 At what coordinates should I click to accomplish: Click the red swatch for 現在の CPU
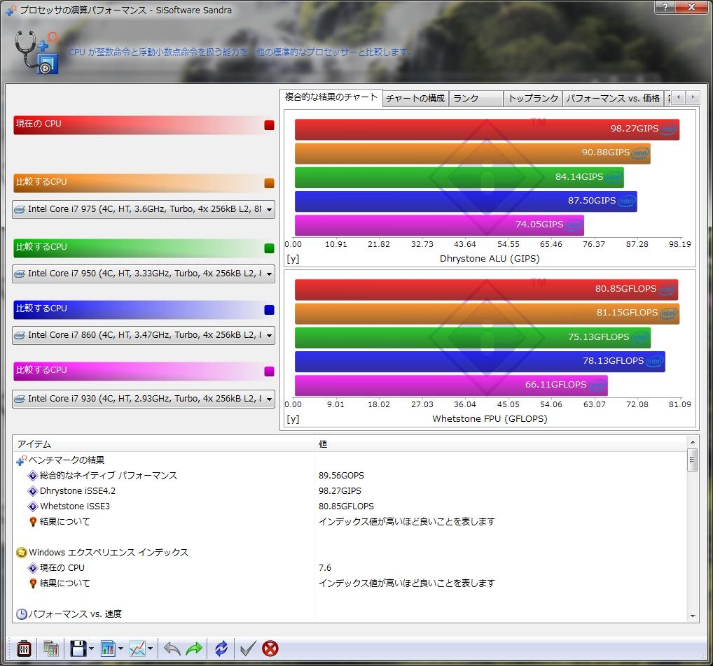[269, 125]
